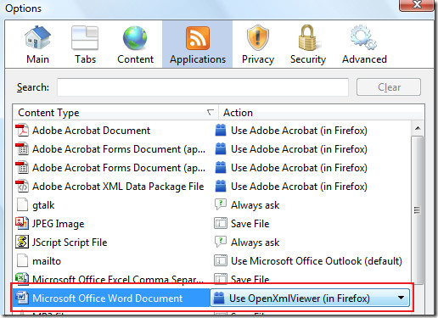Select the mailto content type row
The width and height of the screenshot is (438, 318).
click(x=211, y=260)
